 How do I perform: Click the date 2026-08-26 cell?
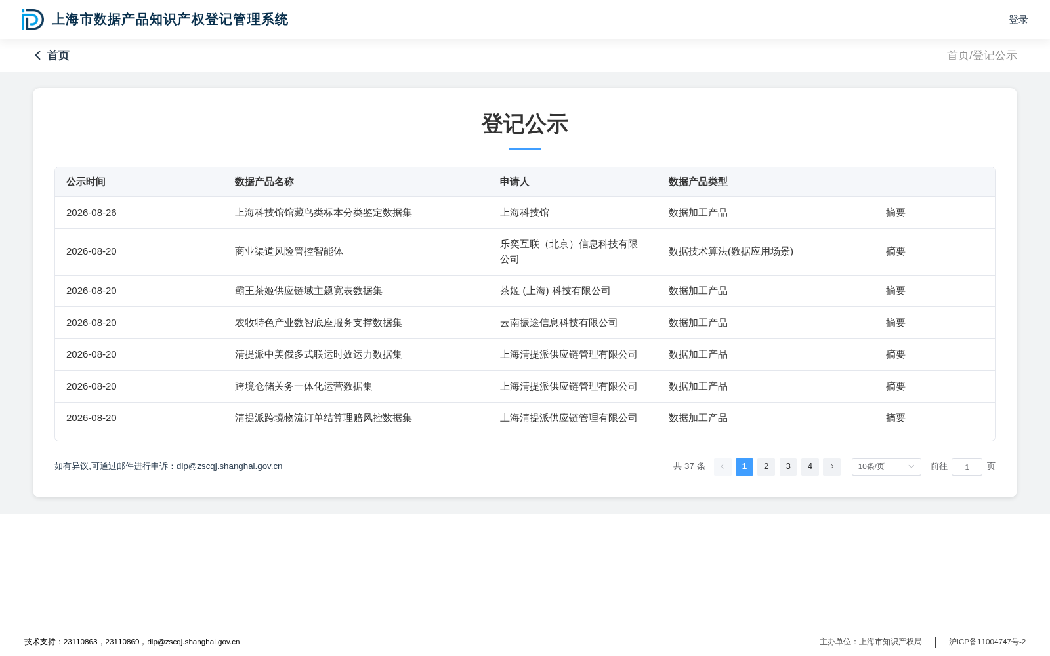click(91, 213)
